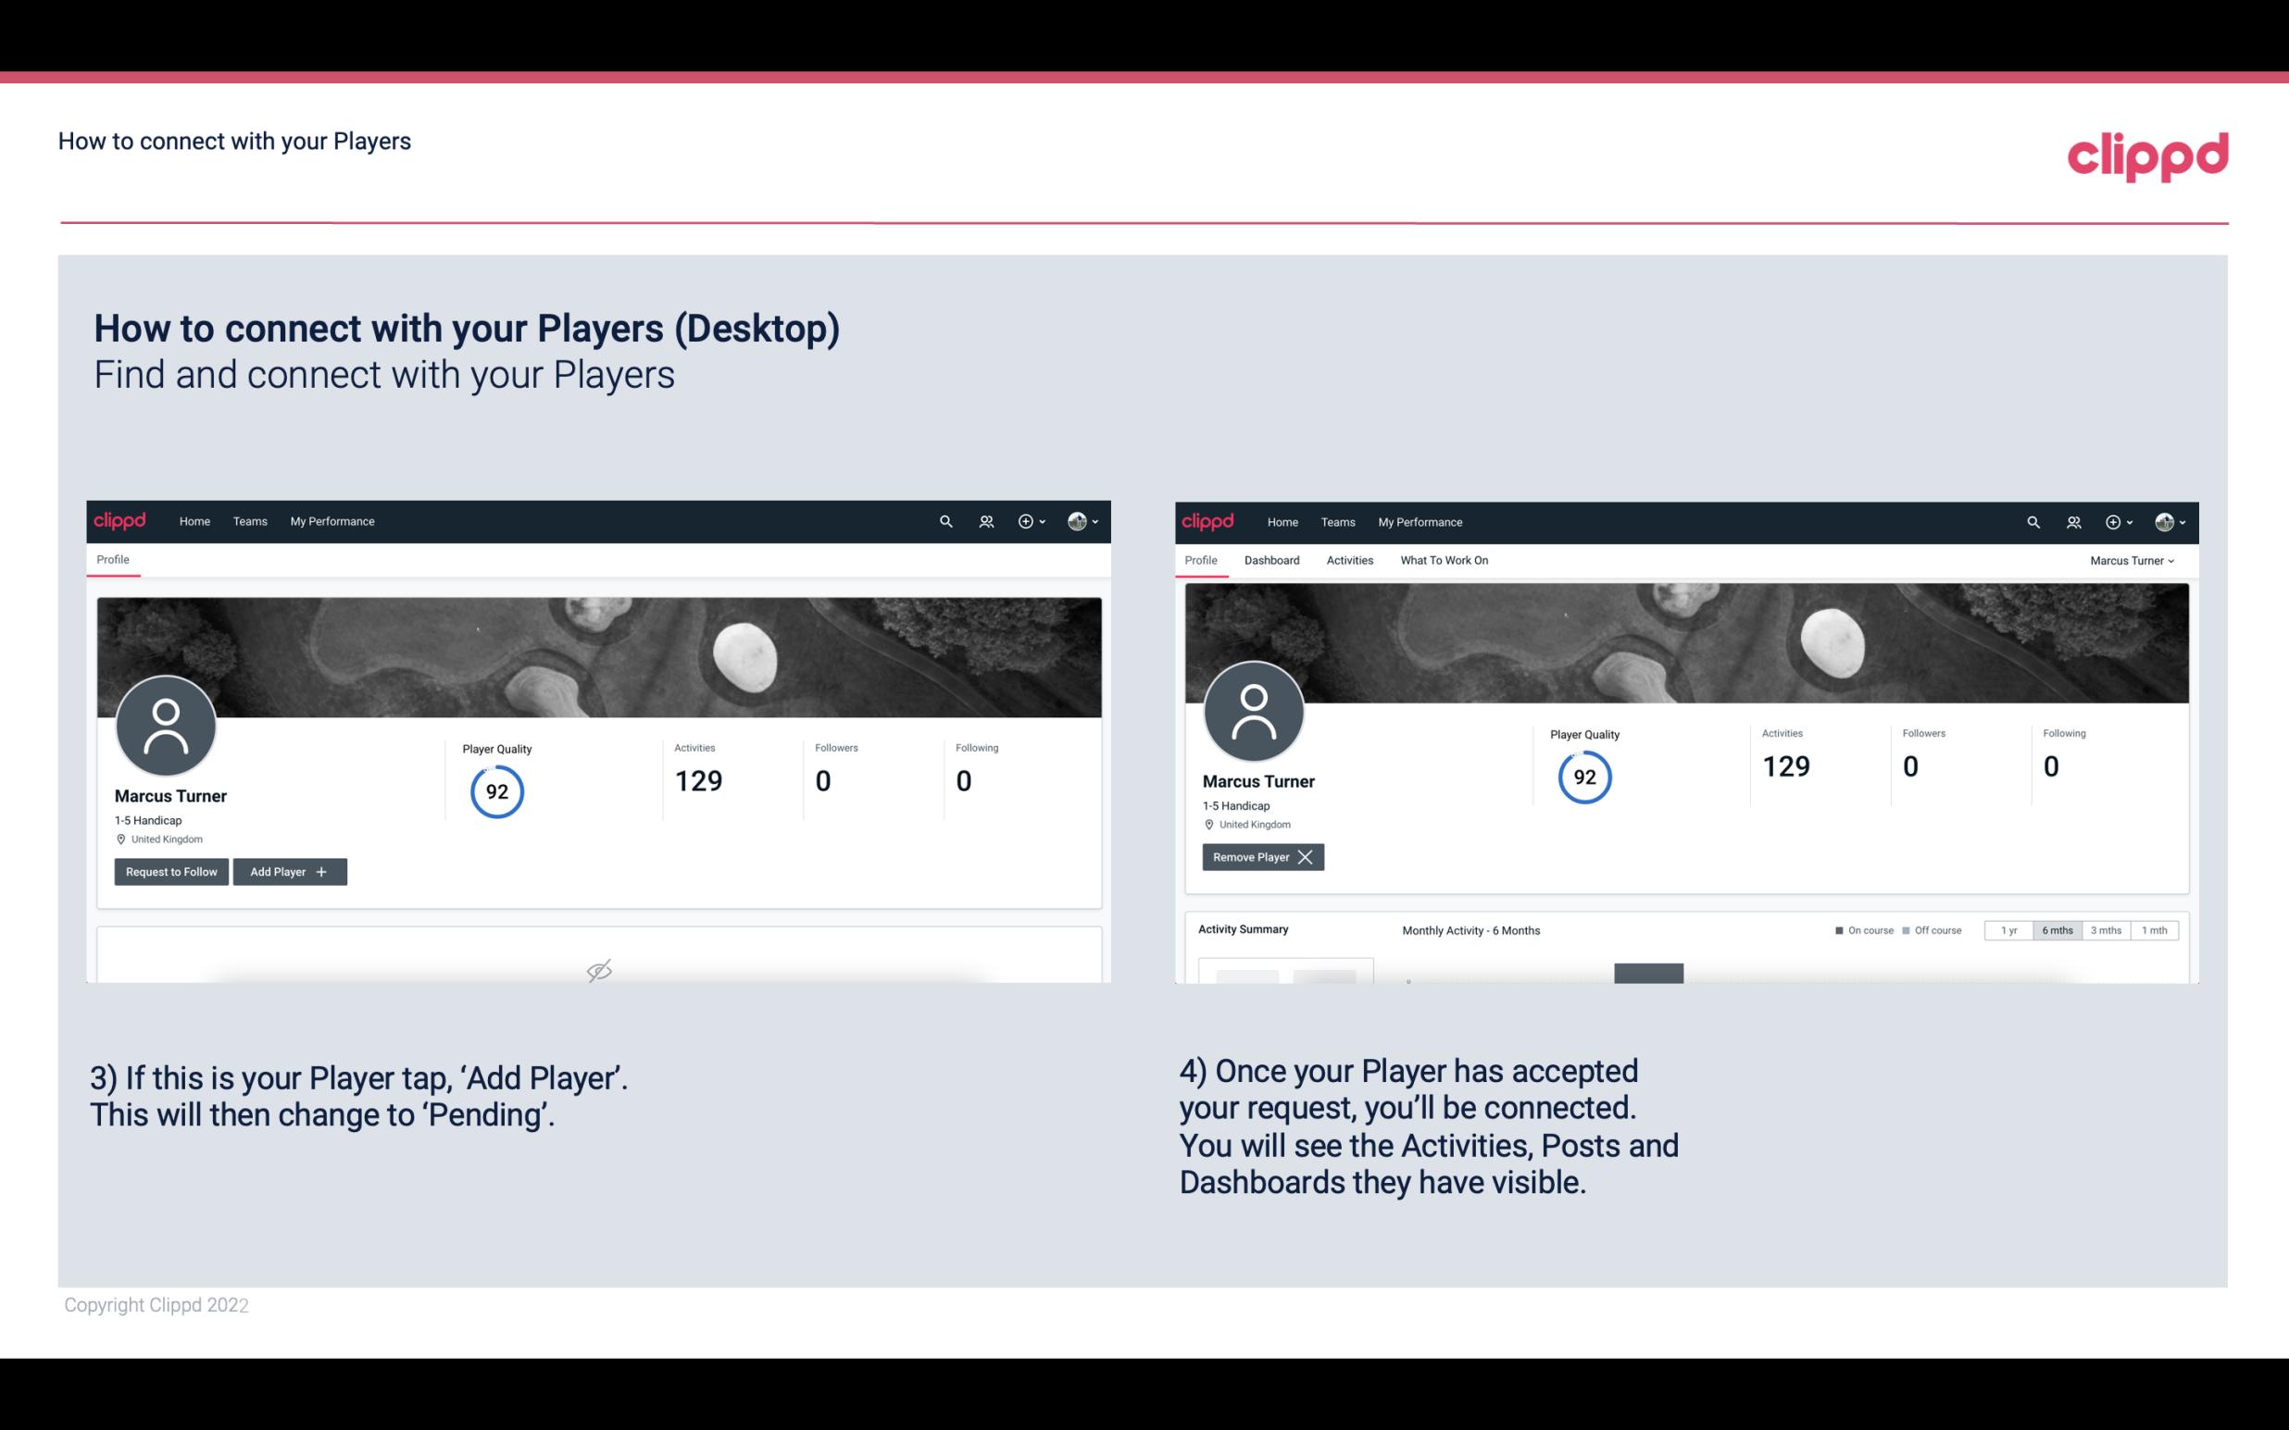Select the 'Dashboard' tab for Marcus Turner
The image size is (2289, 1430).
point(1274,560)
